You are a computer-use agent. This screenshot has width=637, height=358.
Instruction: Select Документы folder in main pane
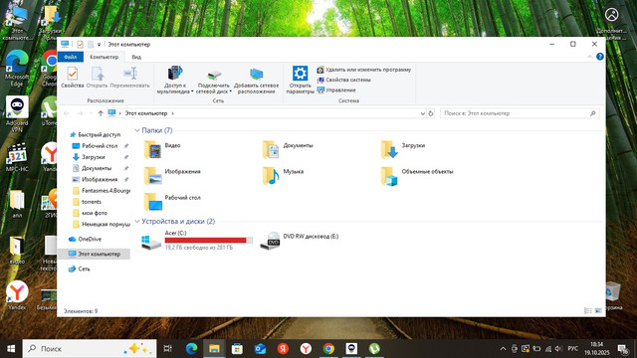click(289, 149)
